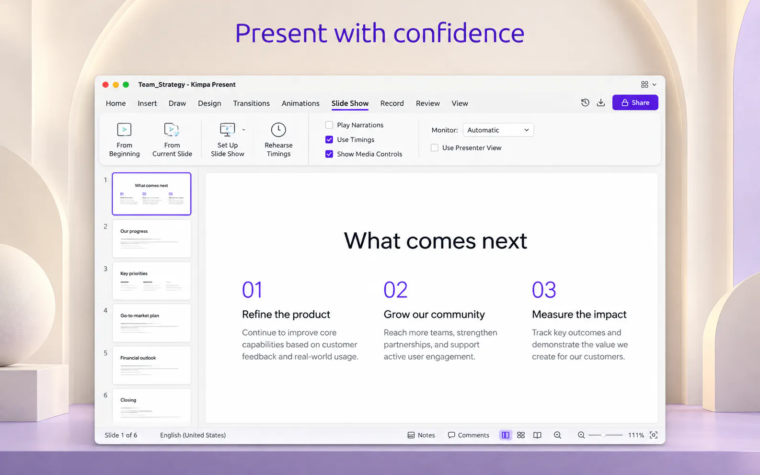The width and height of the screenshot is (760, 475).
Task: Start slide show From Current Slide
Action: [172, 140]
